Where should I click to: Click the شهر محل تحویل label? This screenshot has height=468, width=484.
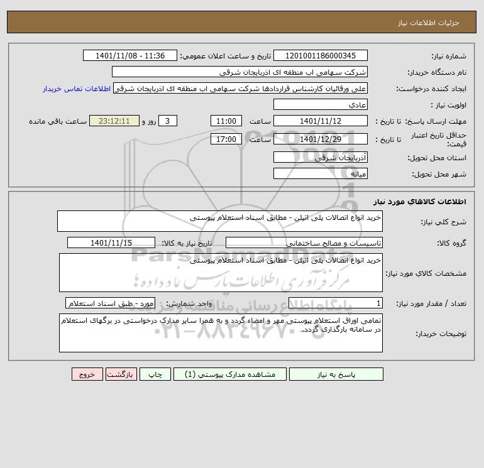[x=439, y=174]
